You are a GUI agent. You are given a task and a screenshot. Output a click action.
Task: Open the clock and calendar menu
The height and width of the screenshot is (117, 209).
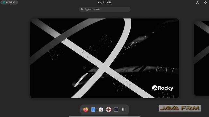coord(104,2)
